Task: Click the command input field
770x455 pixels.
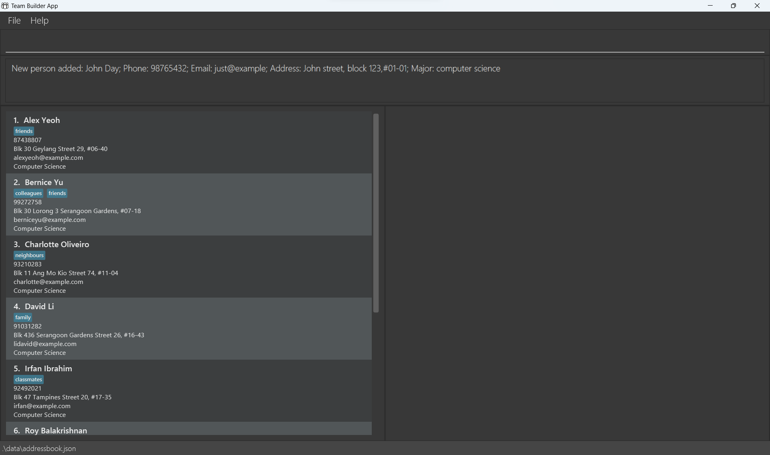Action: 384,42
